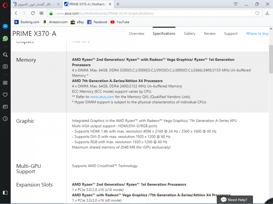Open bookmarks heart in the sidebar
This screenshot has width=273, height=204.
(5, 95)
